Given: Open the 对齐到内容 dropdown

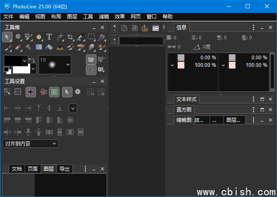Looking at the screenshot, I should coord(30,144).
